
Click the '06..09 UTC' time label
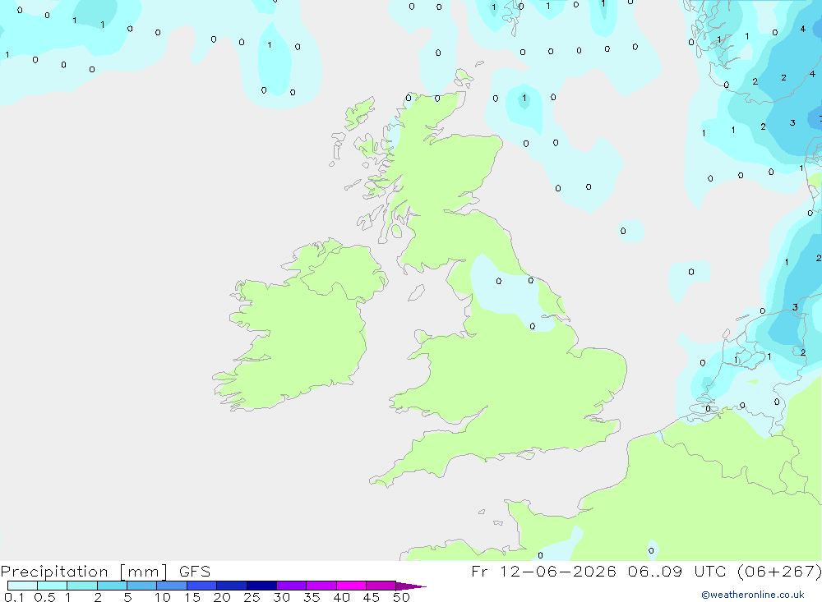pyautogui.click(x=677, y=571)
